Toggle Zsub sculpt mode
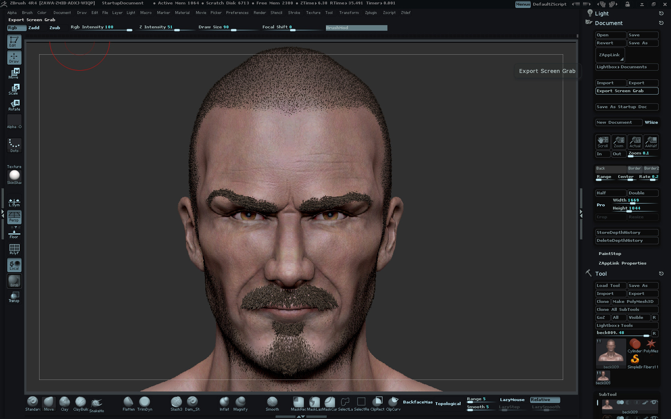Screen dimensions: 671x419 click(x=55, y=28)
